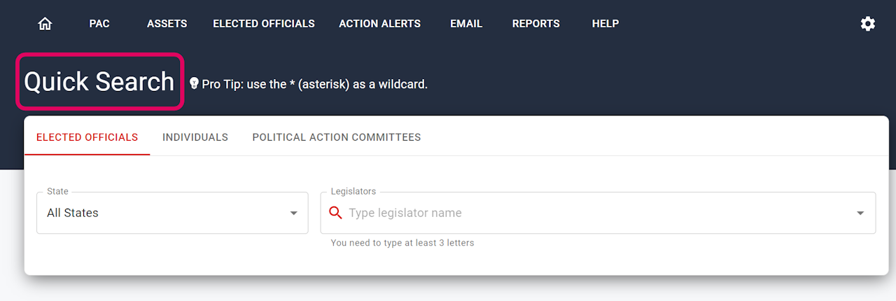
Task: Expand the State dropdown arrow
Action: (294, 213)
